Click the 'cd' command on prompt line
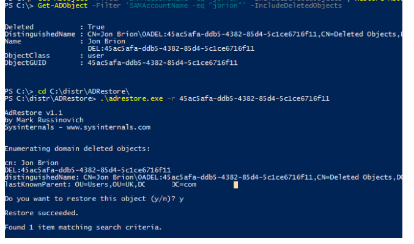414x244 pixels. [x=42, y=91]
